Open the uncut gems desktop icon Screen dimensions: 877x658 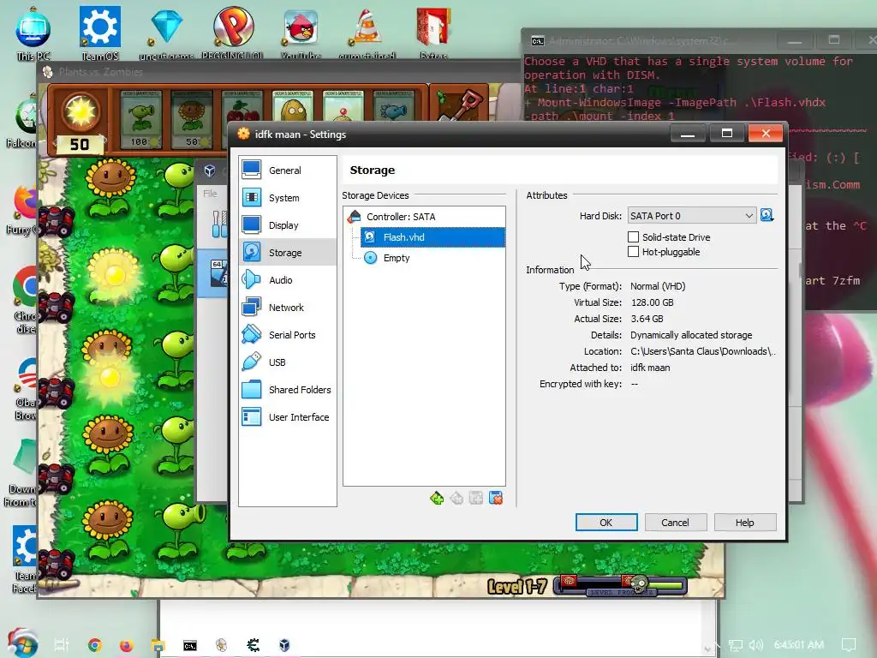tap(166, 33)
